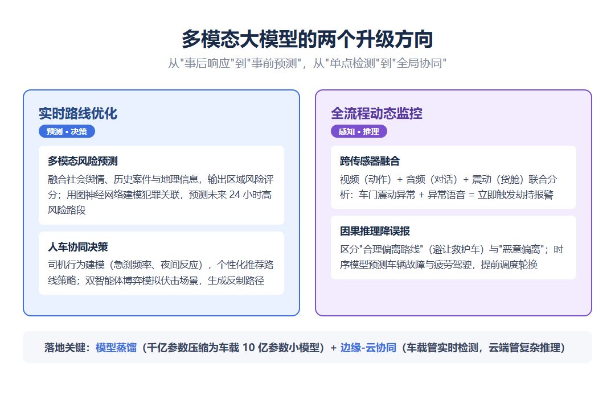
Task: Click the 边缘-云协同 blue link
Action: [368, 348]
